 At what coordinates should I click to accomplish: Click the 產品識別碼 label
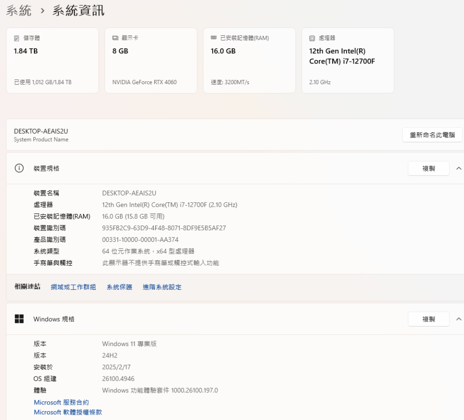tap(50, 240)
